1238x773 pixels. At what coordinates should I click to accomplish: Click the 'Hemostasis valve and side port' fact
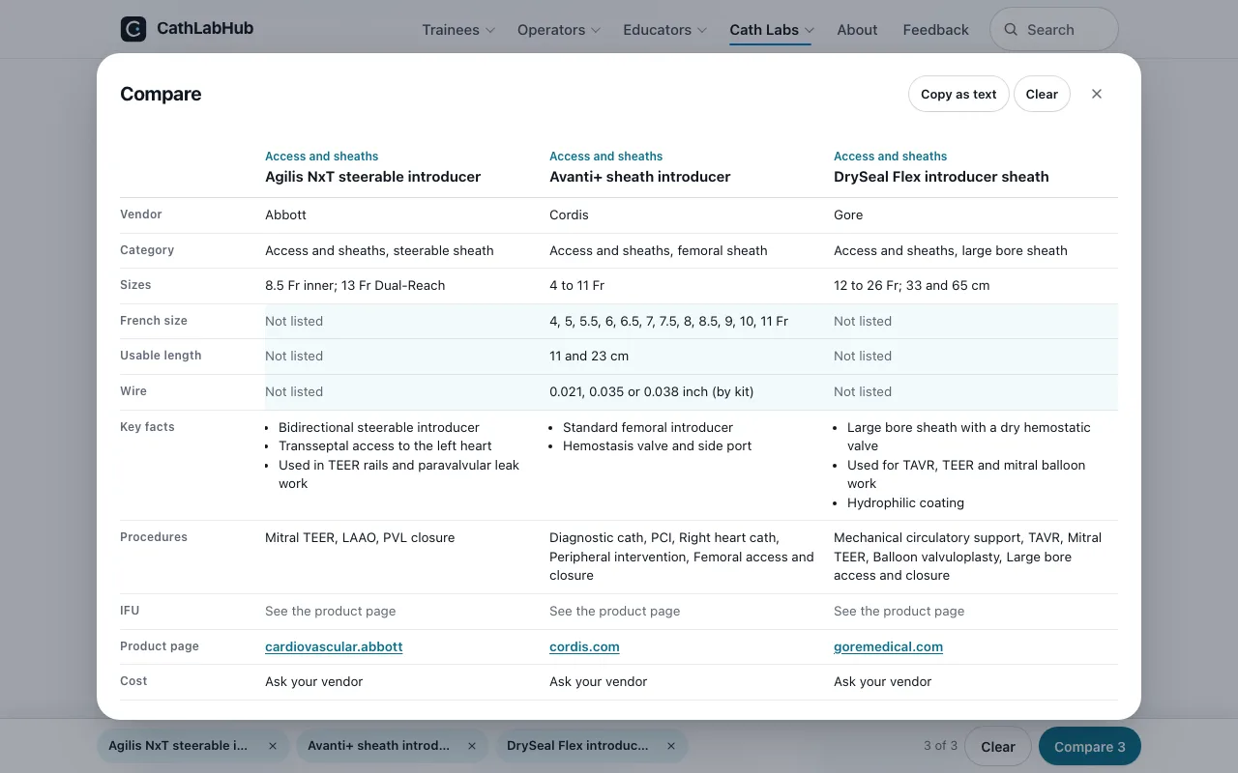657,445
